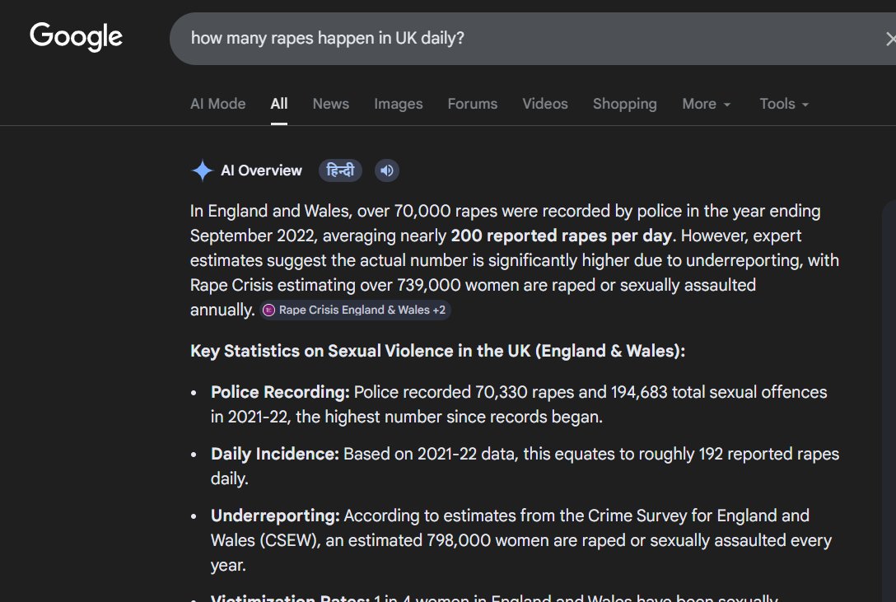Open the Shopping tab
Image resolution: width=896 pixels, height=602 pixels.
click(x=624, y=104)
